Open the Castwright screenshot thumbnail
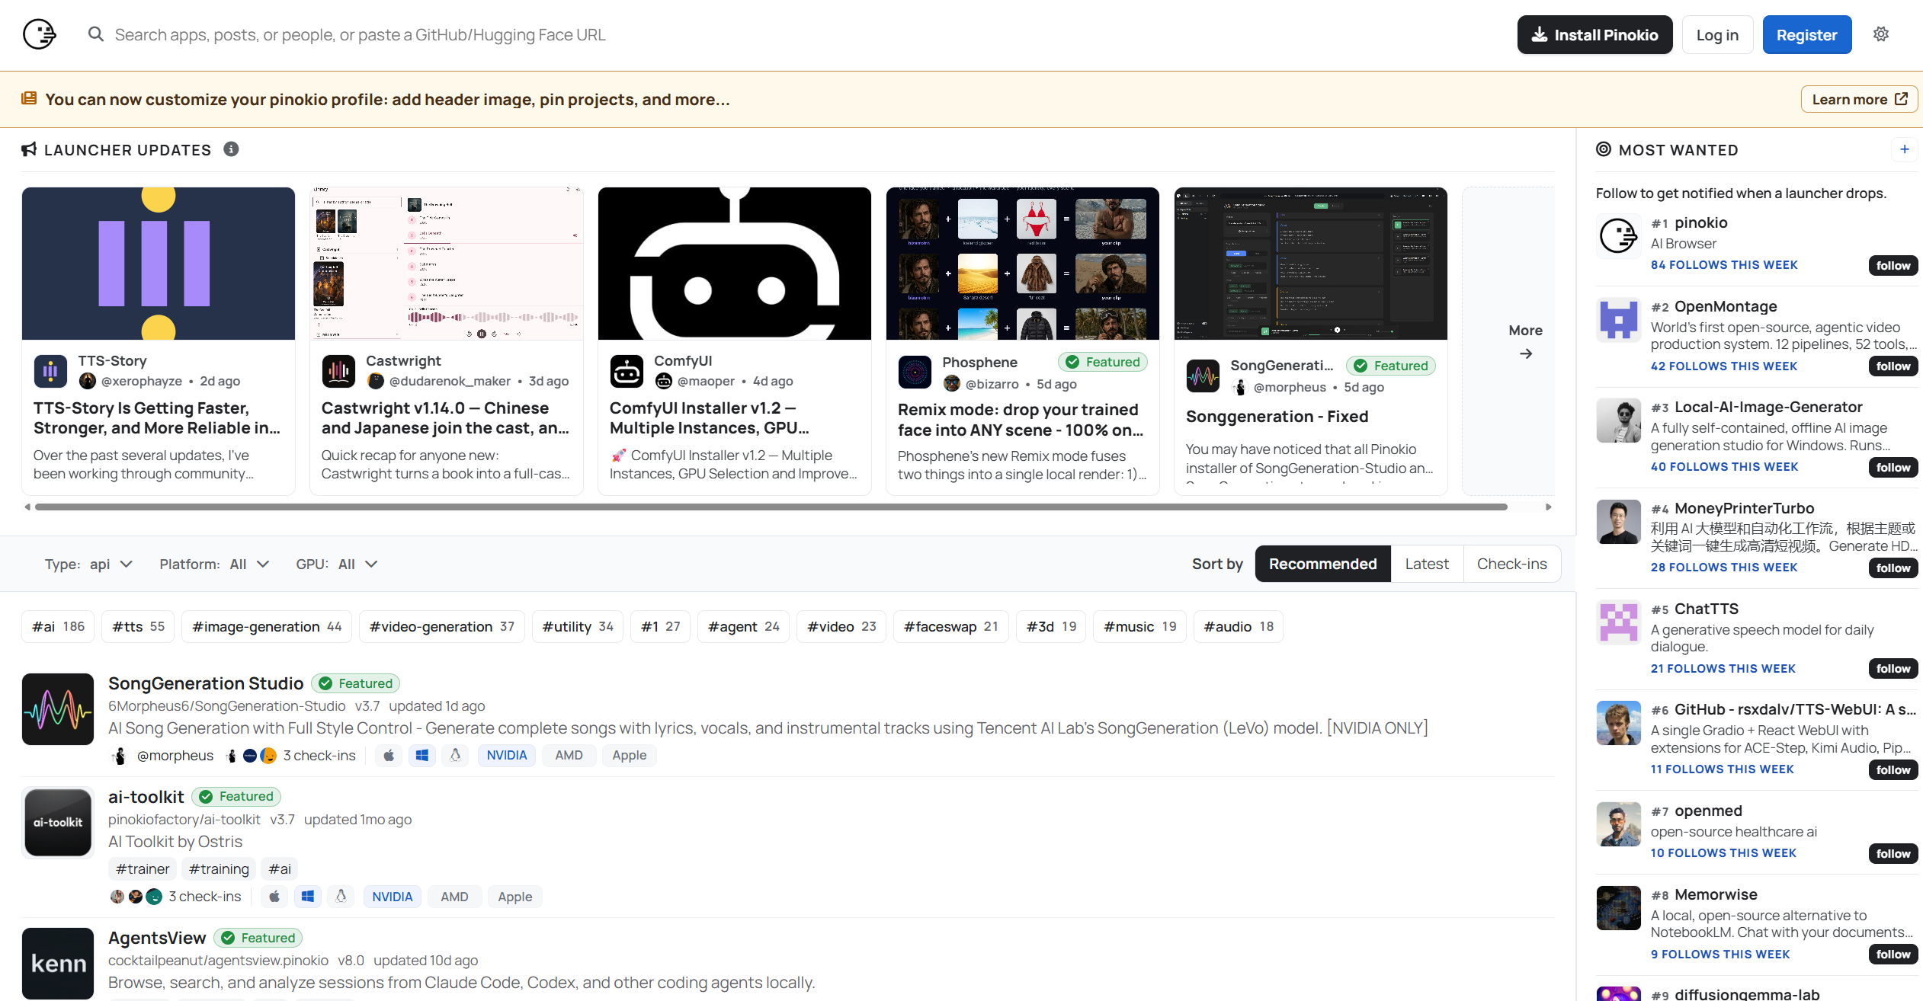 [x=446, y=264]
